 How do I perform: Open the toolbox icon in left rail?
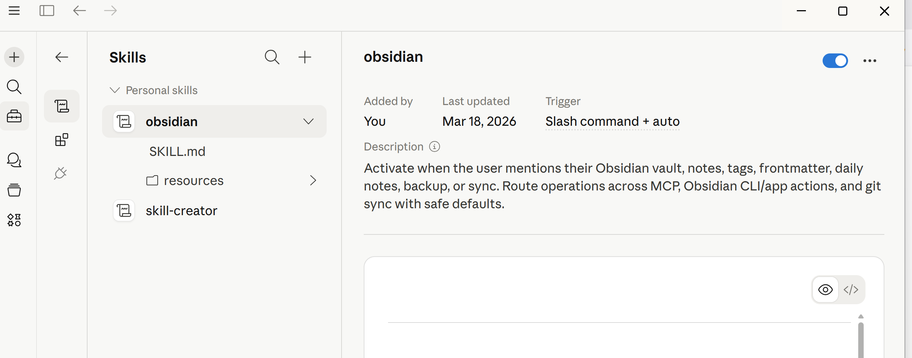click(x=14, y=116)
